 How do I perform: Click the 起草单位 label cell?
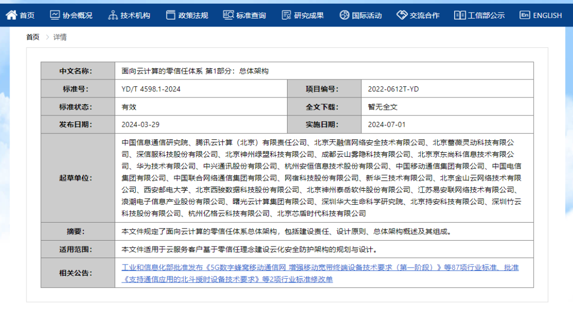click(78, 178)
